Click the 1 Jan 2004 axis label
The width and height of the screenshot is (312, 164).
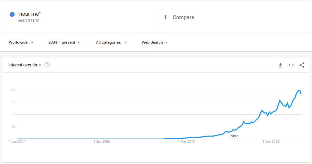tap(17, 142)
